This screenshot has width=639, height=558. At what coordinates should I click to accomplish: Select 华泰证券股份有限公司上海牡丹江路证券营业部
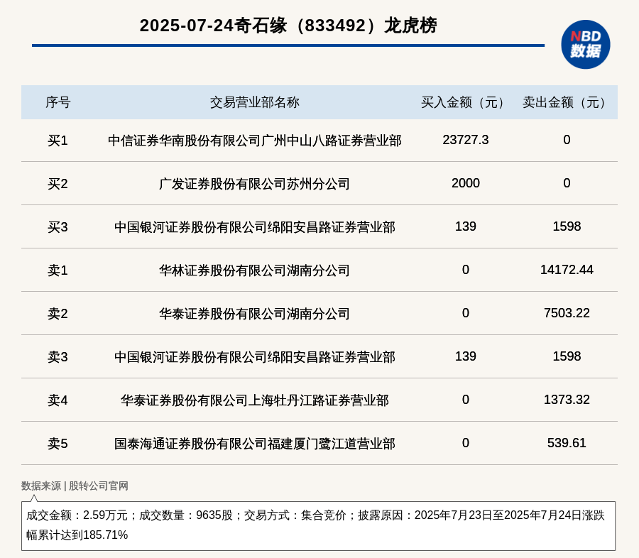click(x=255, y=400)
